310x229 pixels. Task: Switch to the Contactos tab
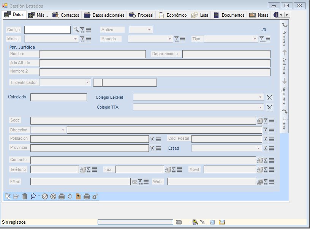coord(66,15)
